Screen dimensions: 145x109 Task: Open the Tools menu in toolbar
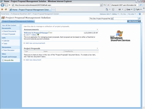(137, 9)
